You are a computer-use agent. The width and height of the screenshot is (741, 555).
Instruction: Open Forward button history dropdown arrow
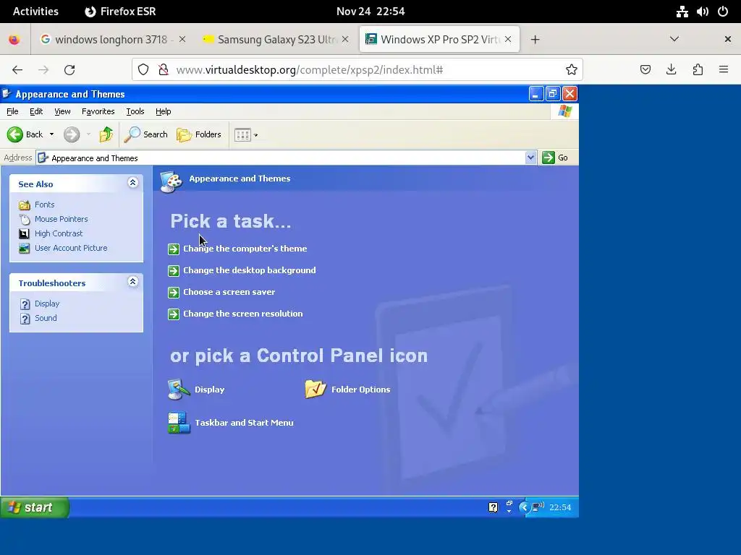coord(88,134)
